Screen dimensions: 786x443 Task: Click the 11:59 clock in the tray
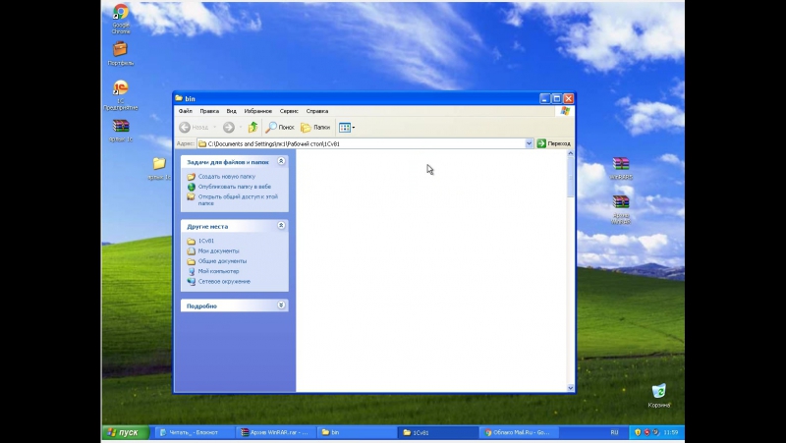click(x=670, y=432)
